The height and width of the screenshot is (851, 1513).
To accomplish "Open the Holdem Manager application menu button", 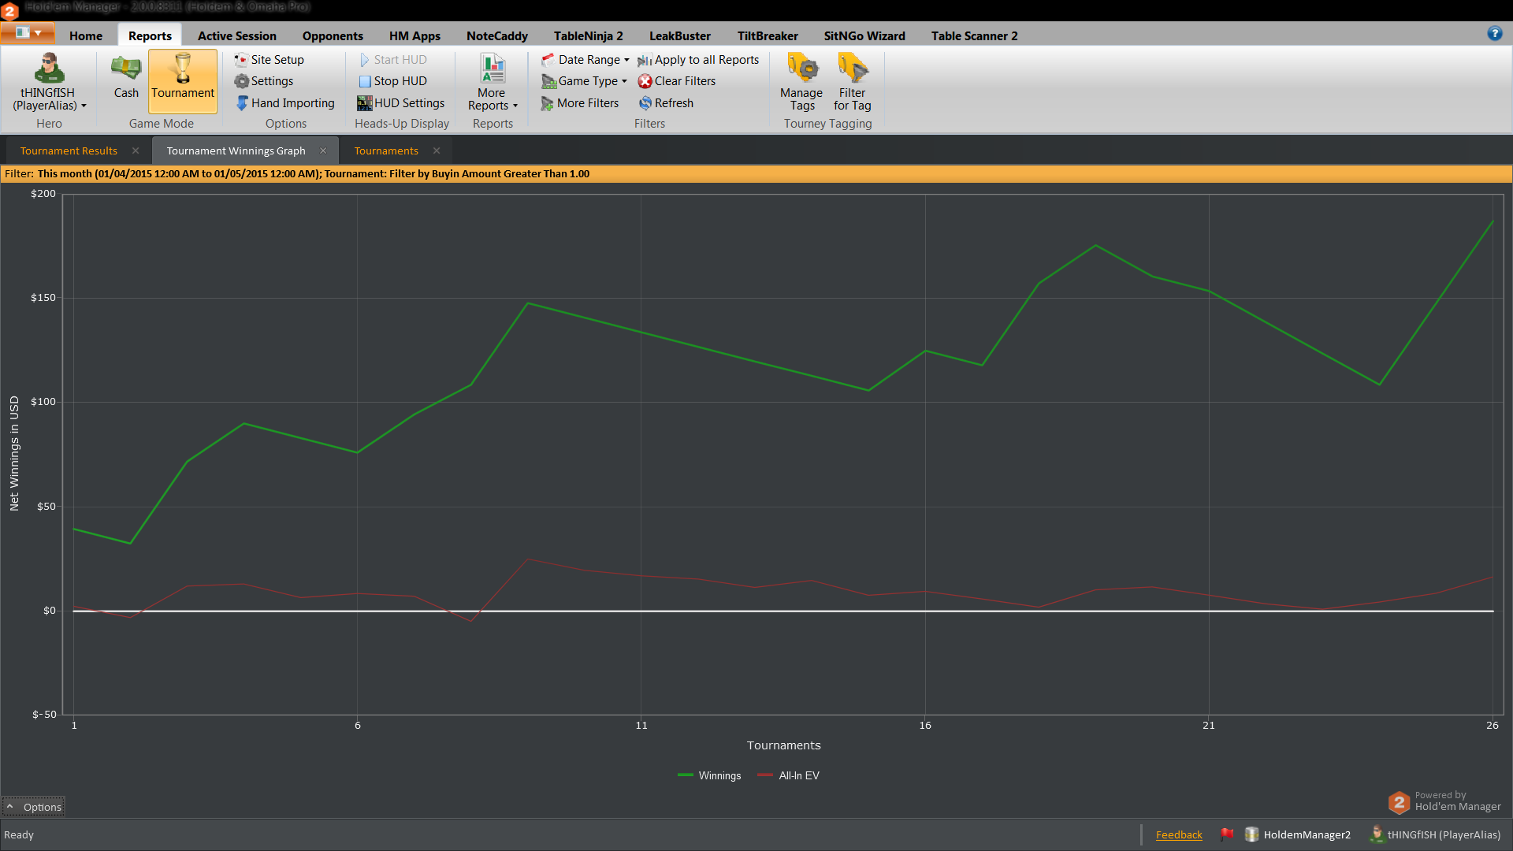I will pos(28,33).
